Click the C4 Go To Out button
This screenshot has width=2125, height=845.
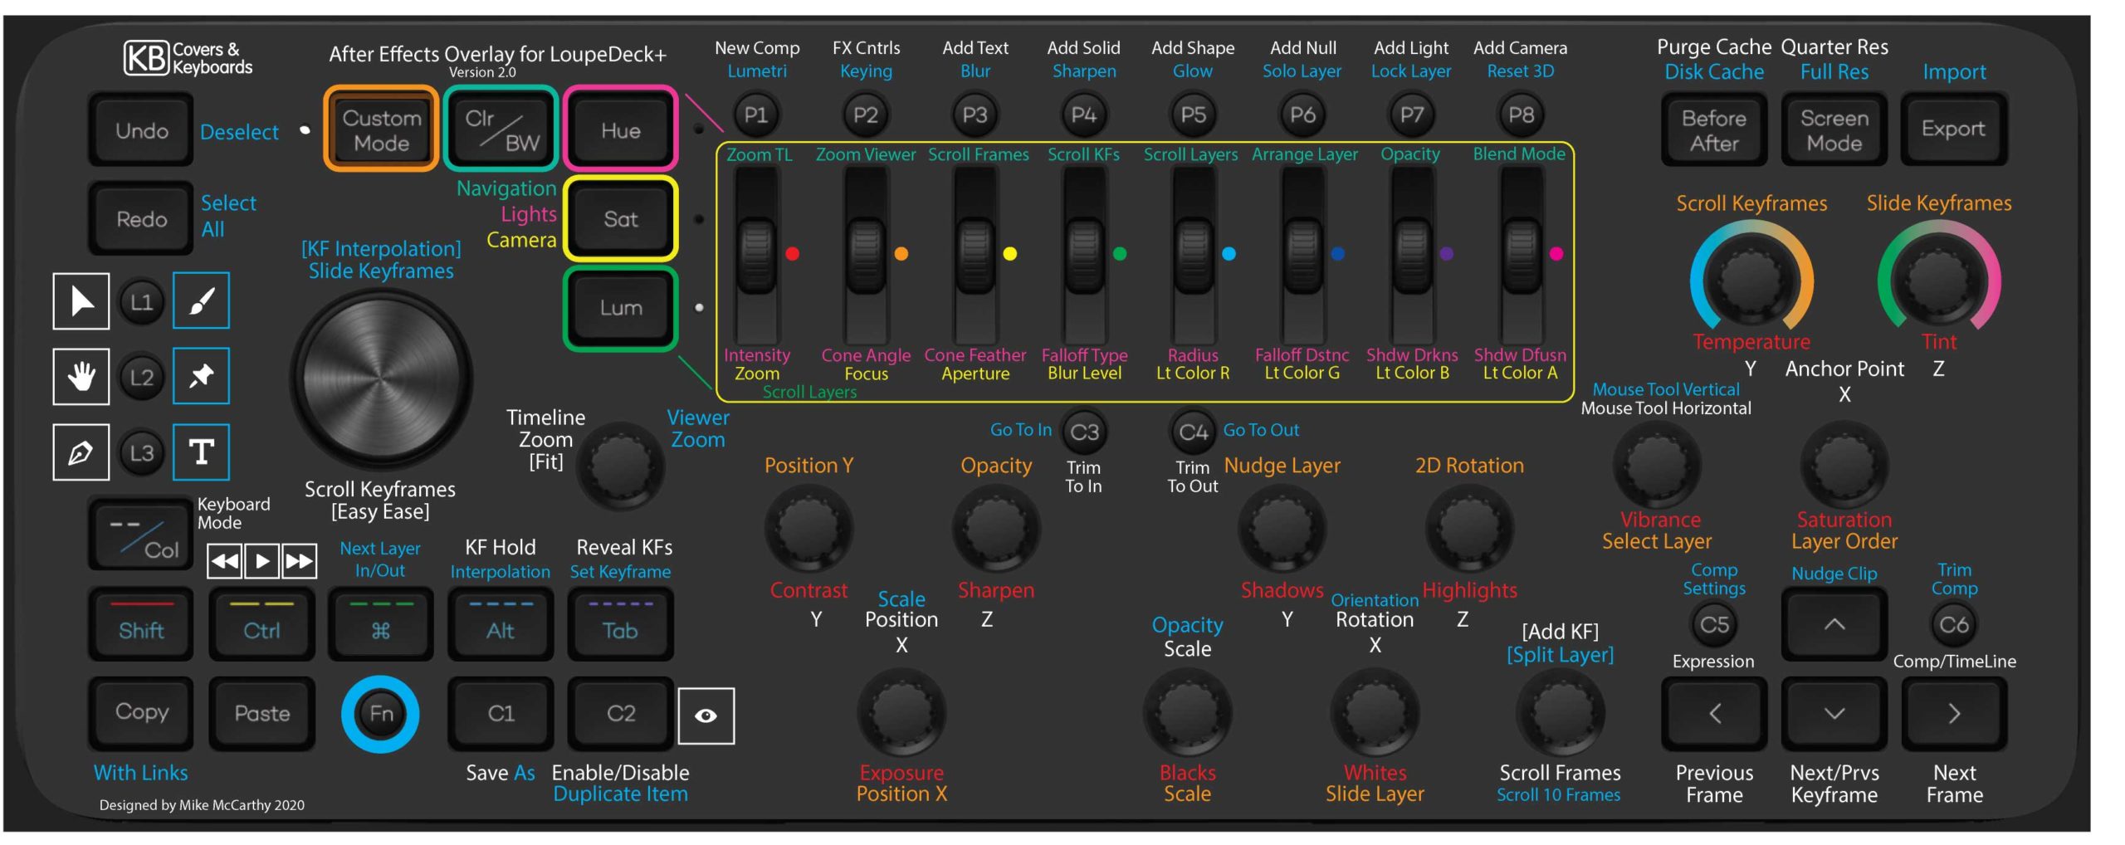[1193, 432]
